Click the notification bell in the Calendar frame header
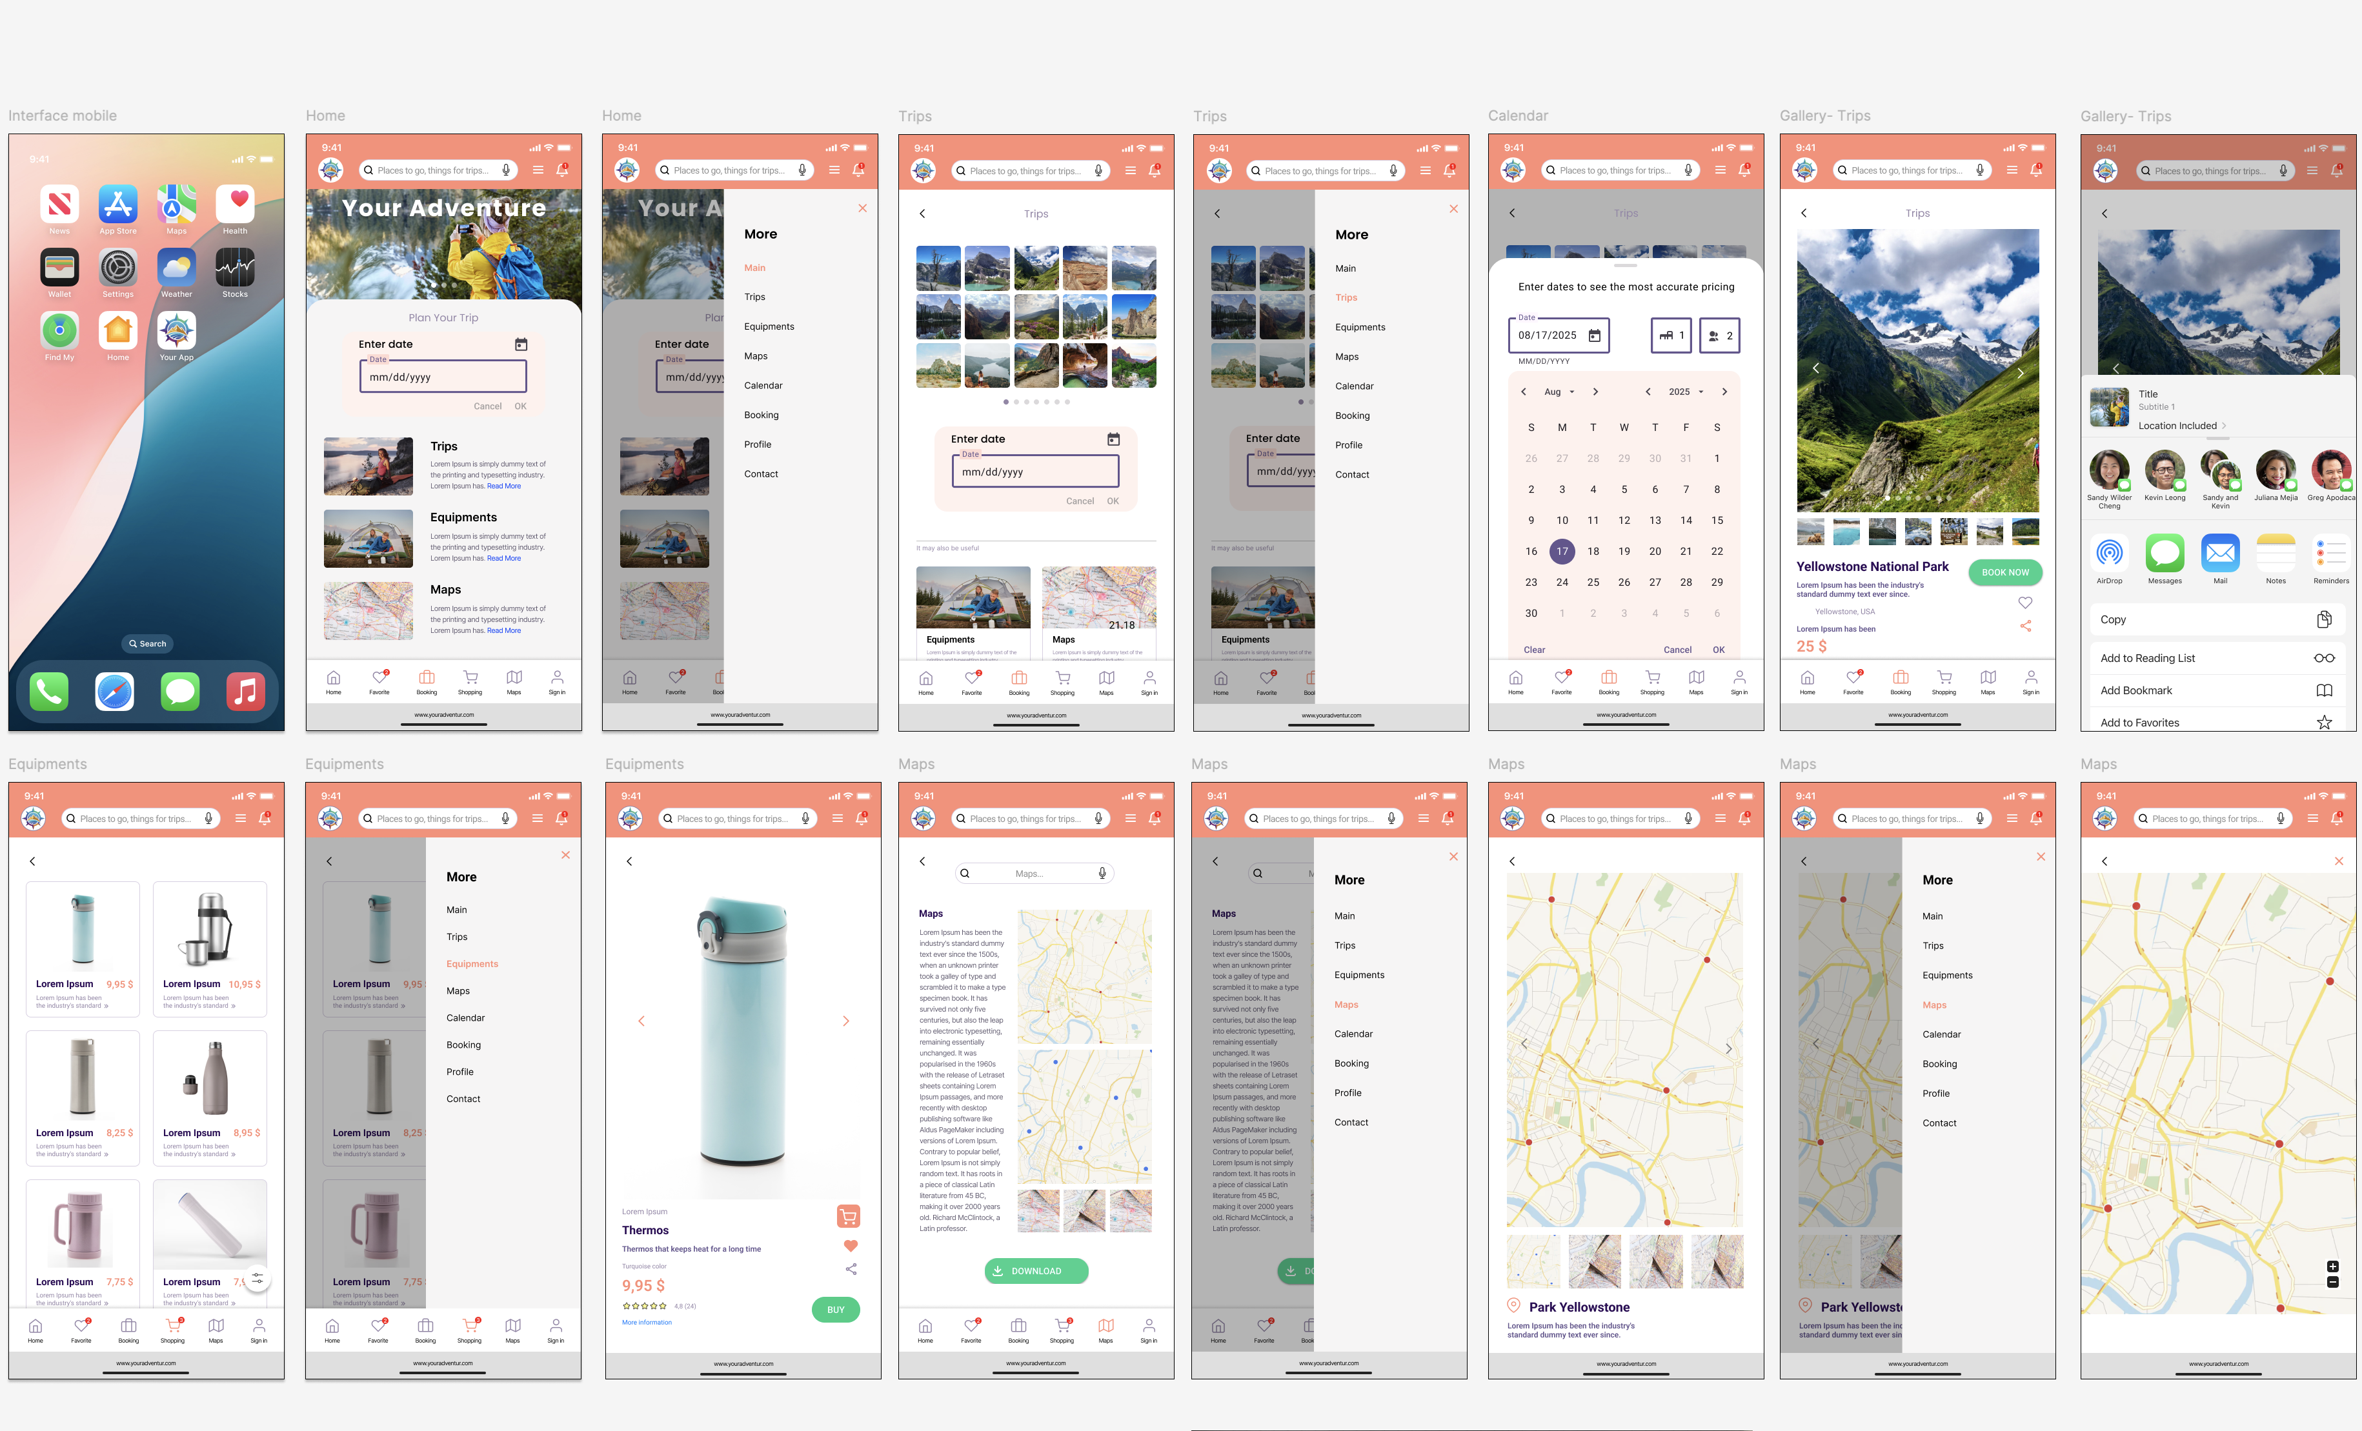The image size is (2362, 1431). point(1744,170)
